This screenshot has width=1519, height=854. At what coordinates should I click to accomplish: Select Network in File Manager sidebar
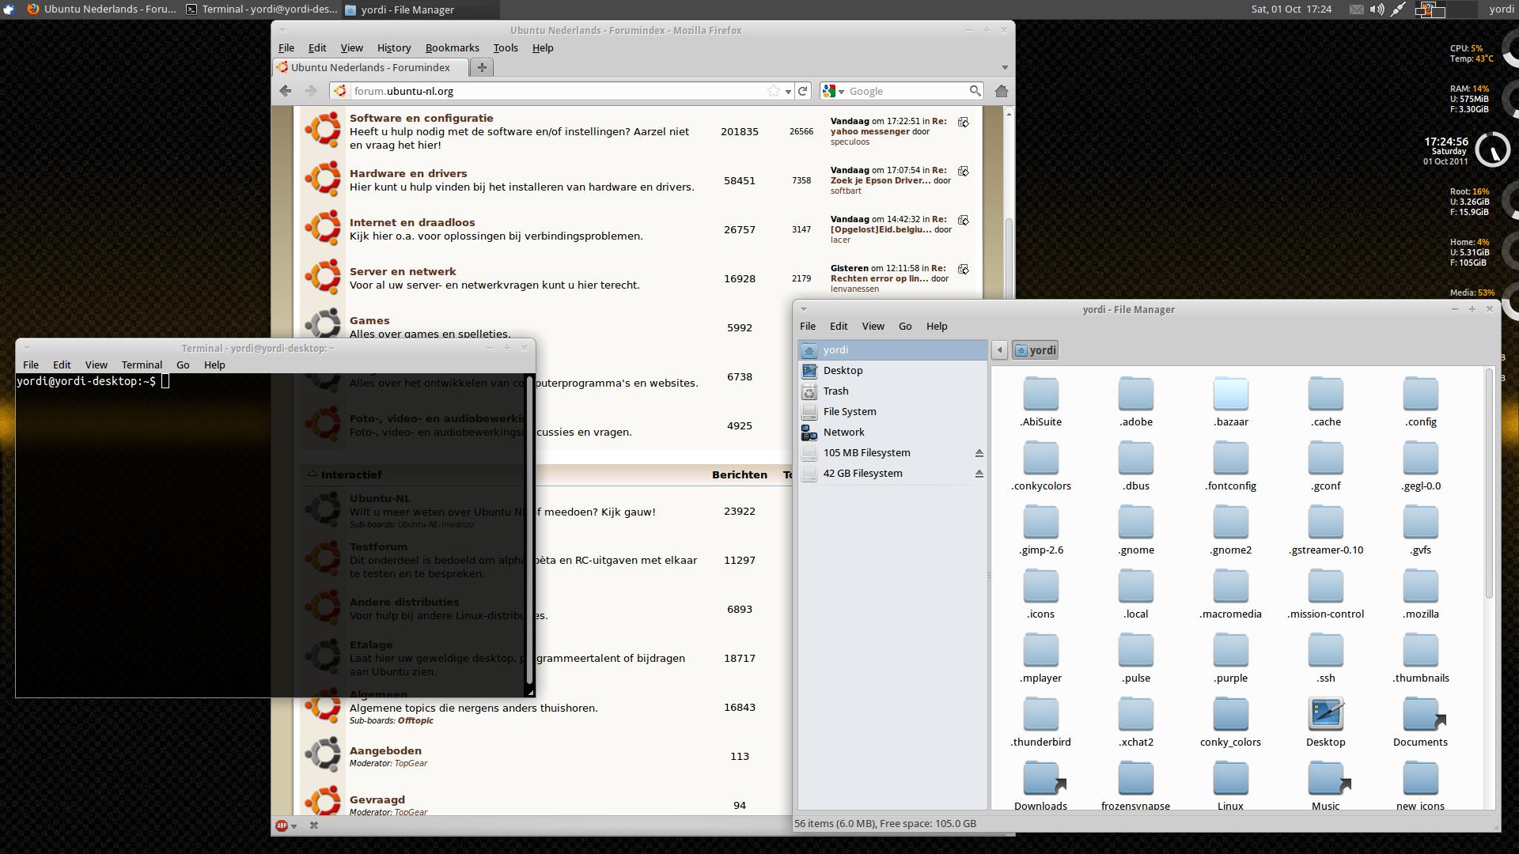[x=892, y=432]
